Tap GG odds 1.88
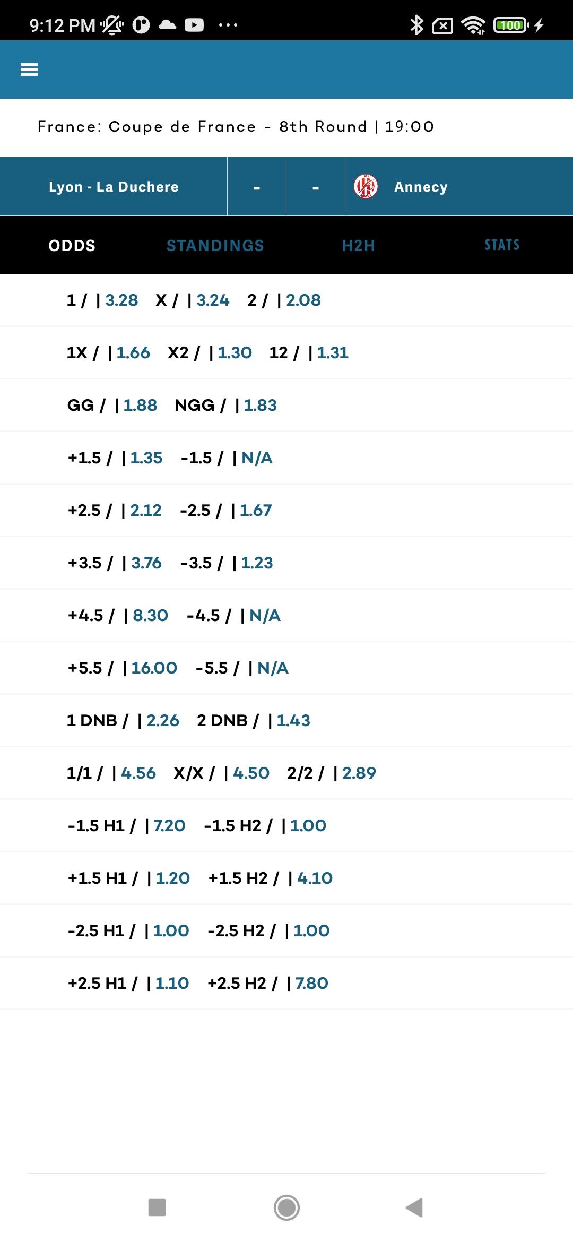This screenshot has width=573, height=1242. [x=140, y=406]
